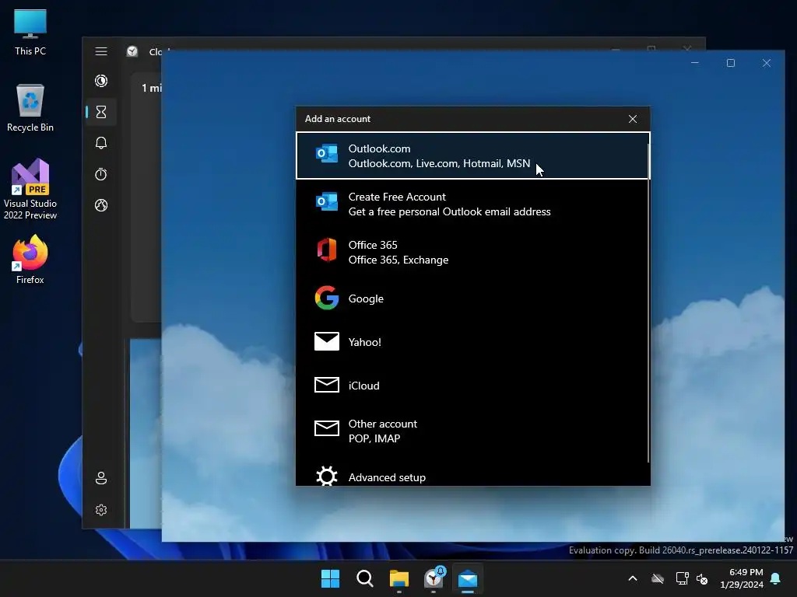The width and height of the screenshot is (797, 597).
Task: Click the account list scrollbar
Action: (x=648, y=303)
